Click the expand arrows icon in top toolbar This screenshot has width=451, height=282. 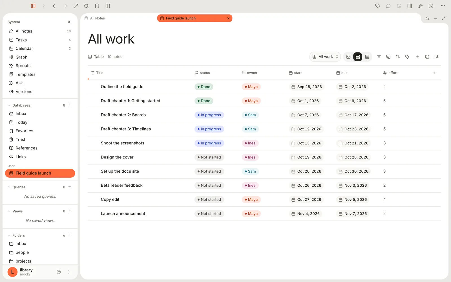[x=76, y=6]
